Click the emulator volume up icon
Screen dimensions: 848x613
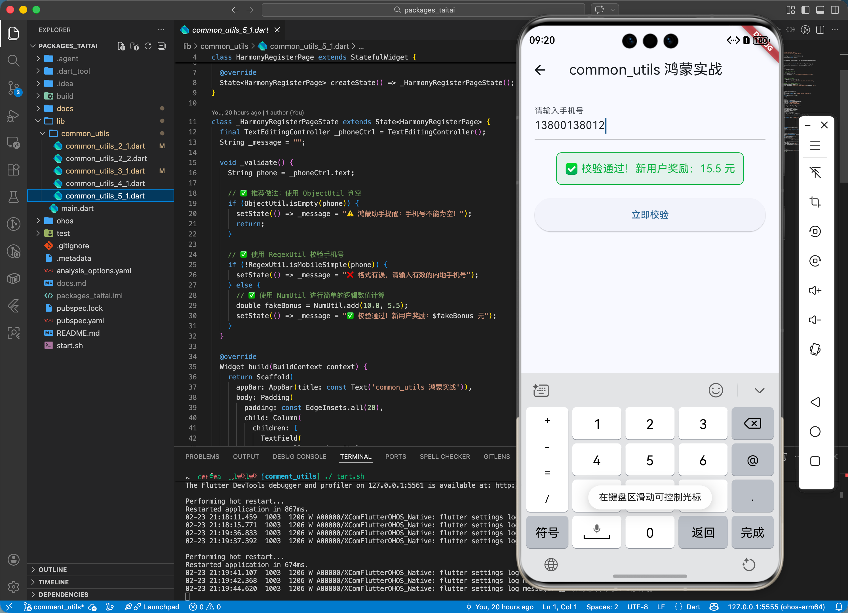point(815,290)
